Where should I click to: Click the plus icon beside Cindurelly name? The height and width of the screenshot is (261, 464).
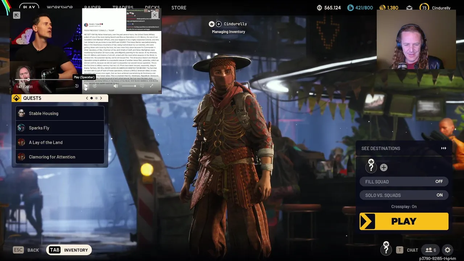pyautogui.click(x=219, y=24)
